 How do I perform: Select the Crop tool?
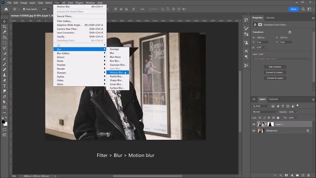tap(4, 27)
